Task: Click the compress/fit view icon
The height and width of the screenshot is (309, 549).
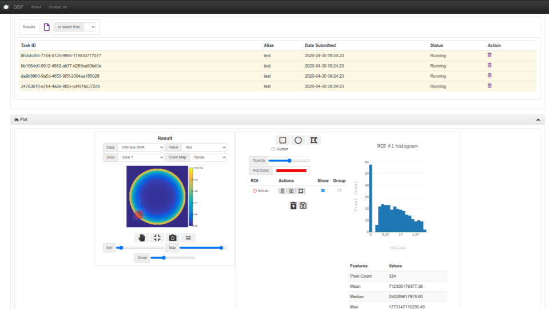Action: coord(157,237)
